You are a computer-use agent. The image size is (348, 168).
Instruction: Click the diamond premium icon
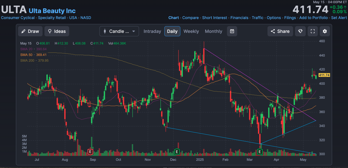300,31
